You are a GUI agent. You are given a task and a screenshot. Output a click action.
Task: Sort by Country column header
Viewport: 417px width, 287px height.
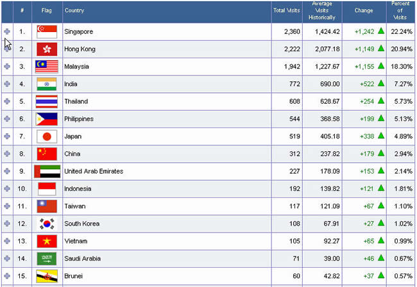(74, 10)
